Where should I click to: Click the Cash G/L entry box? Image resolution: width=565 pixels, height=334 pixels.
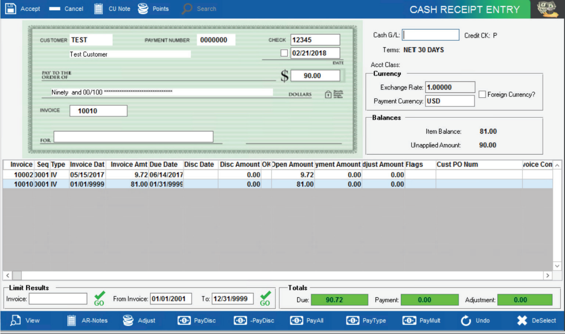tap(430, 35)
